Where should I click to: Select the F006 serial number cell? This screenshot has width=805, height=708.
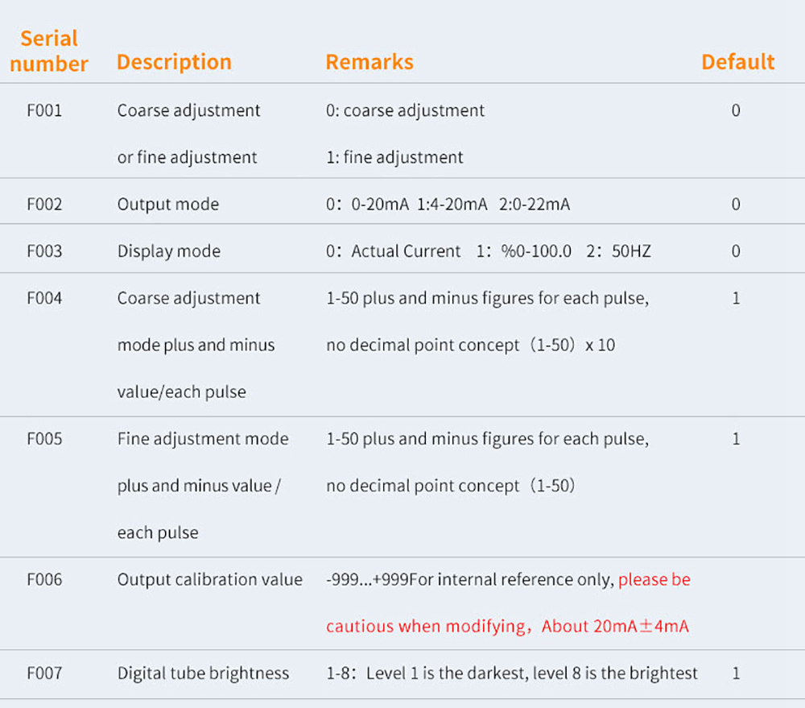click(44, 580)
